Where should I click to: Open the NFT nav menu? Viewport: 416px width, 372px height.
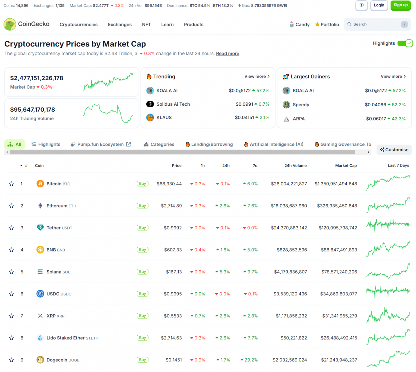click(146, 24)
